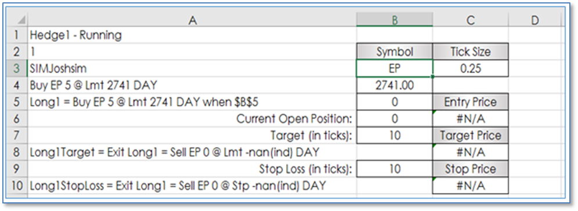Select column C header
The image size is (578, 211).
pyautogui.click(x=471, y=20)
